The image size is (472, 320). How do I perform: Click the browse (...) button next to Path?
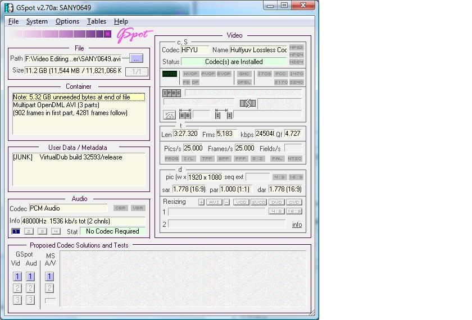pos(136,58)
